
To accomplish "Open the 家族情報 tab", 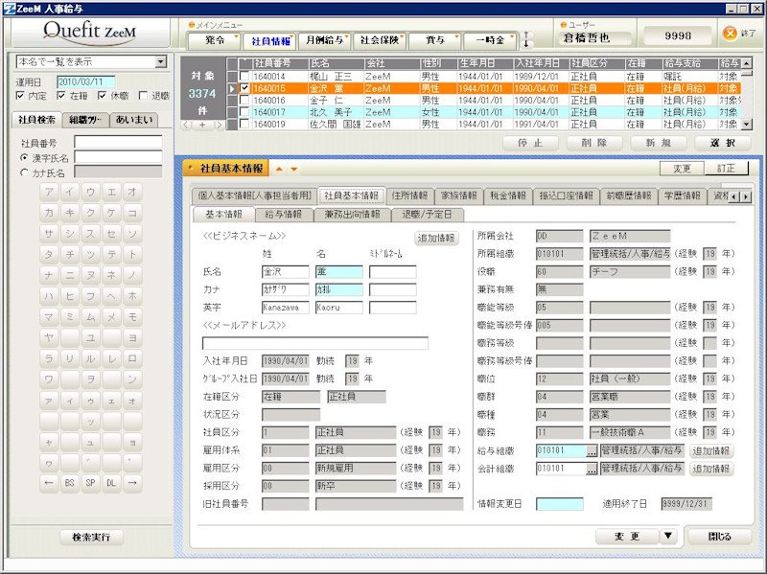I will pos(459,196).
